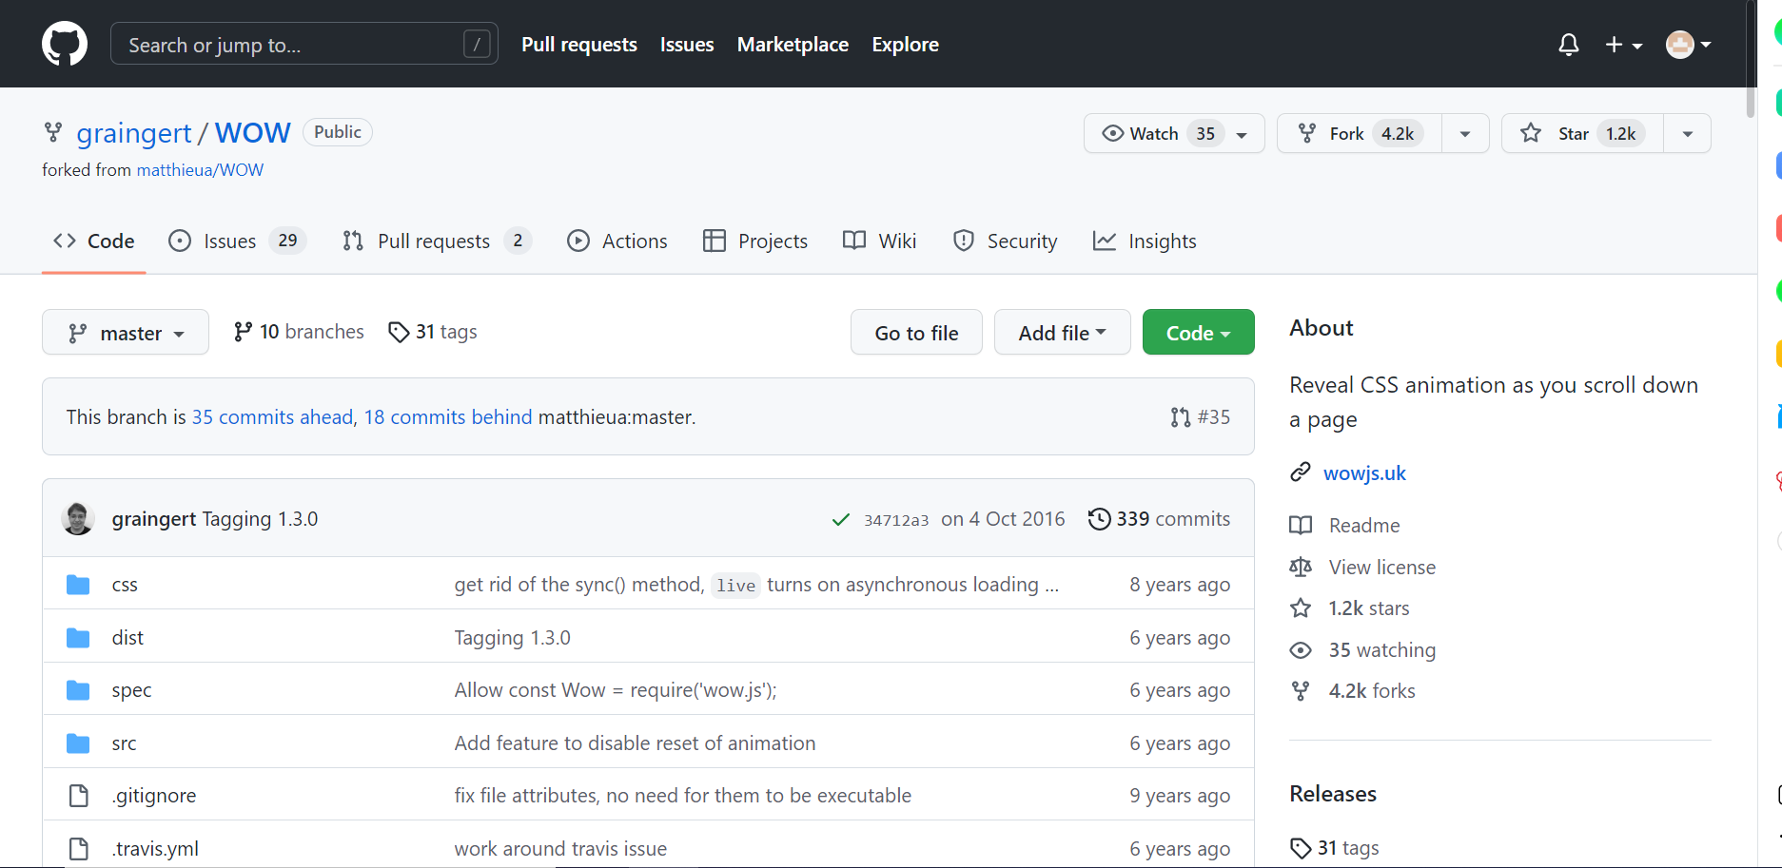View the 31 tags link beside branches
Image resolution: width=1782 pixels, height=868 pixels.
[x=433, y=332]
